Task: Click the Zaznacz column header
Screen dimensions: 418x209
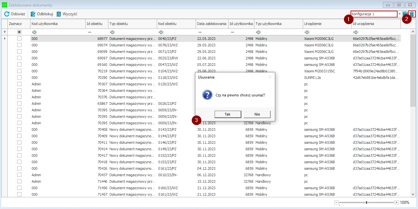Action: point(19,24)
